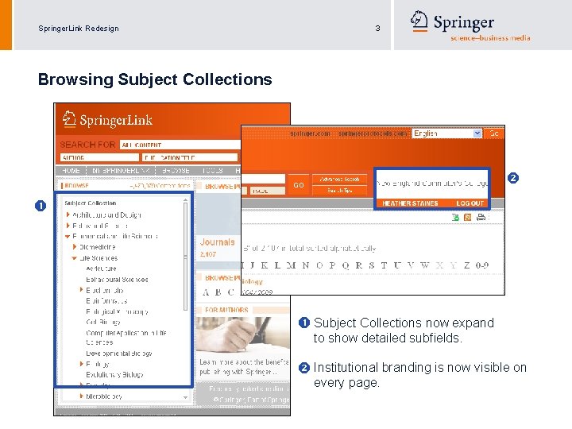Select Agriculture subfield
The width and height of the screenshot is (572, 429).
tap(101, 269)
